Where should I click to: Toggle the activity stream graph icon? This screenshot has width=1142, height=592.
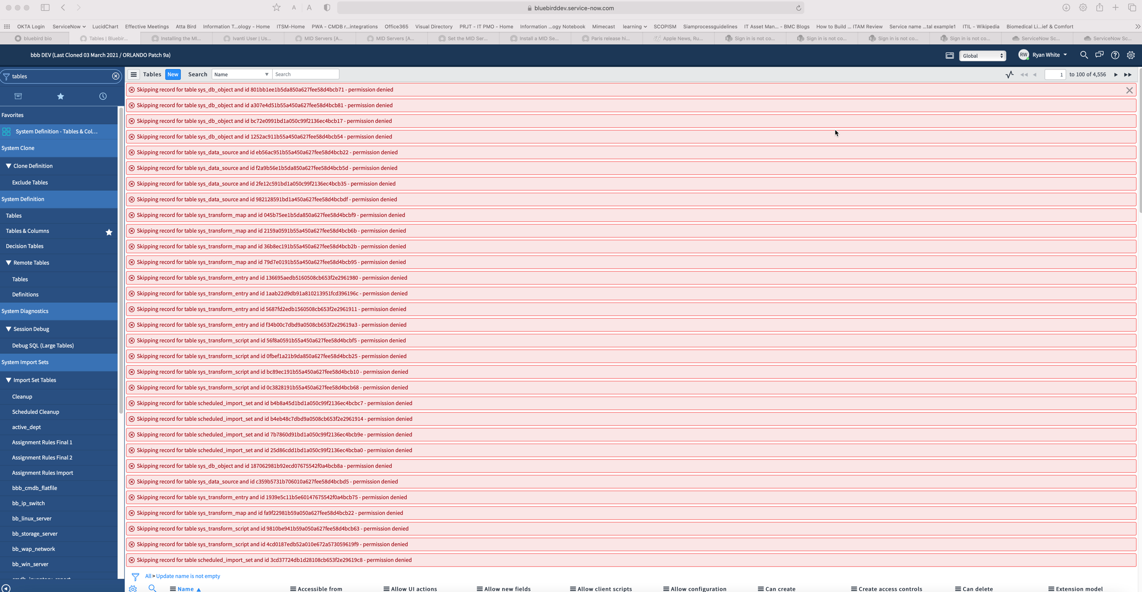pyautogui.click(x=1010, y=74)
